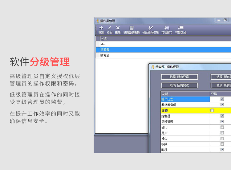231x170 pixels.
Task: Click the 行政部--操作权限 dialog title icon
Action: pos(152,67)
